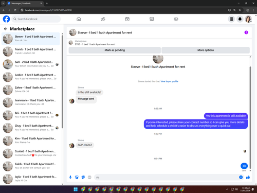Click the conversation pane scrollbar
The width and height of the screenshot is (257, 193).
pyautogui.click(x=250, y=117)
